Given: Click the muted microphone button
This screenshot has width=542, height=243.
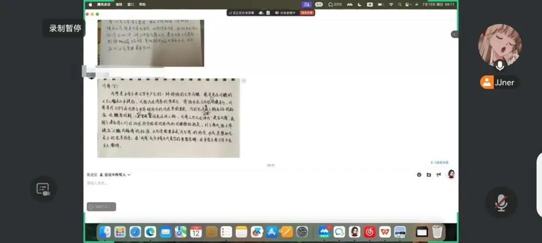Looking at the screenshot, I should (501, 202).
